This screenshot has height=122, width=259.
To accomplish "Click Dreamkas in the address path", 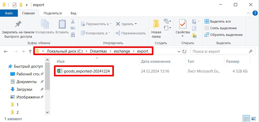I will coord(98,51).
